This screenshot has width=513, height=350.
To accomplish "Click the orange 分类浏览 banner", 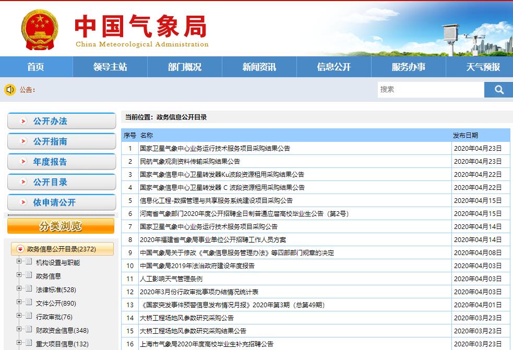I will click(x=61, y=226).
